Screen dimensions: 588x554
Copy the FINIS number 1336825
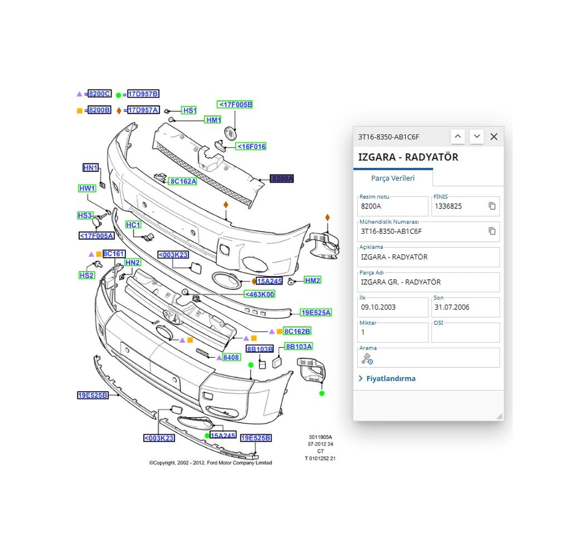pos(492,206)
